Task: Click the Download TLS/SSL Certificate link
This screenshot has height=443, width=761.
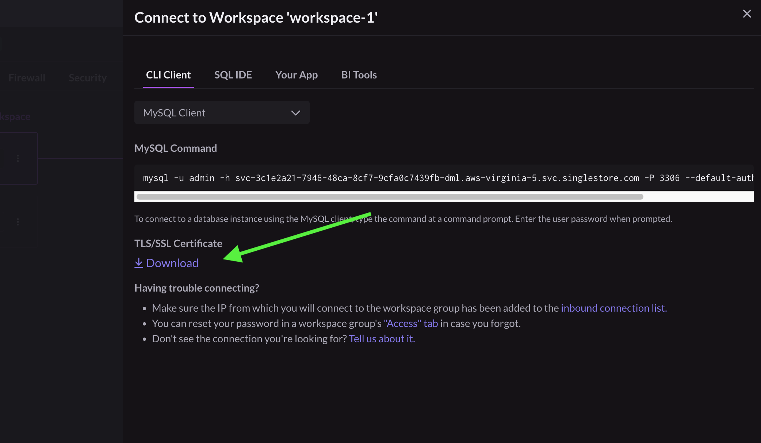Action: [x=166, y=263]
